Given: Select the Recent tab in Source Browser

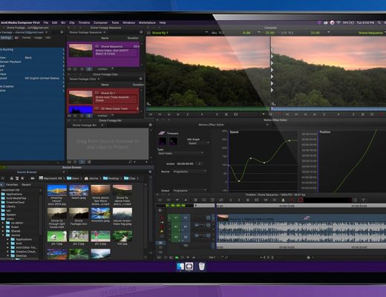Looking at the screenshot, I should tap(26, 185).
